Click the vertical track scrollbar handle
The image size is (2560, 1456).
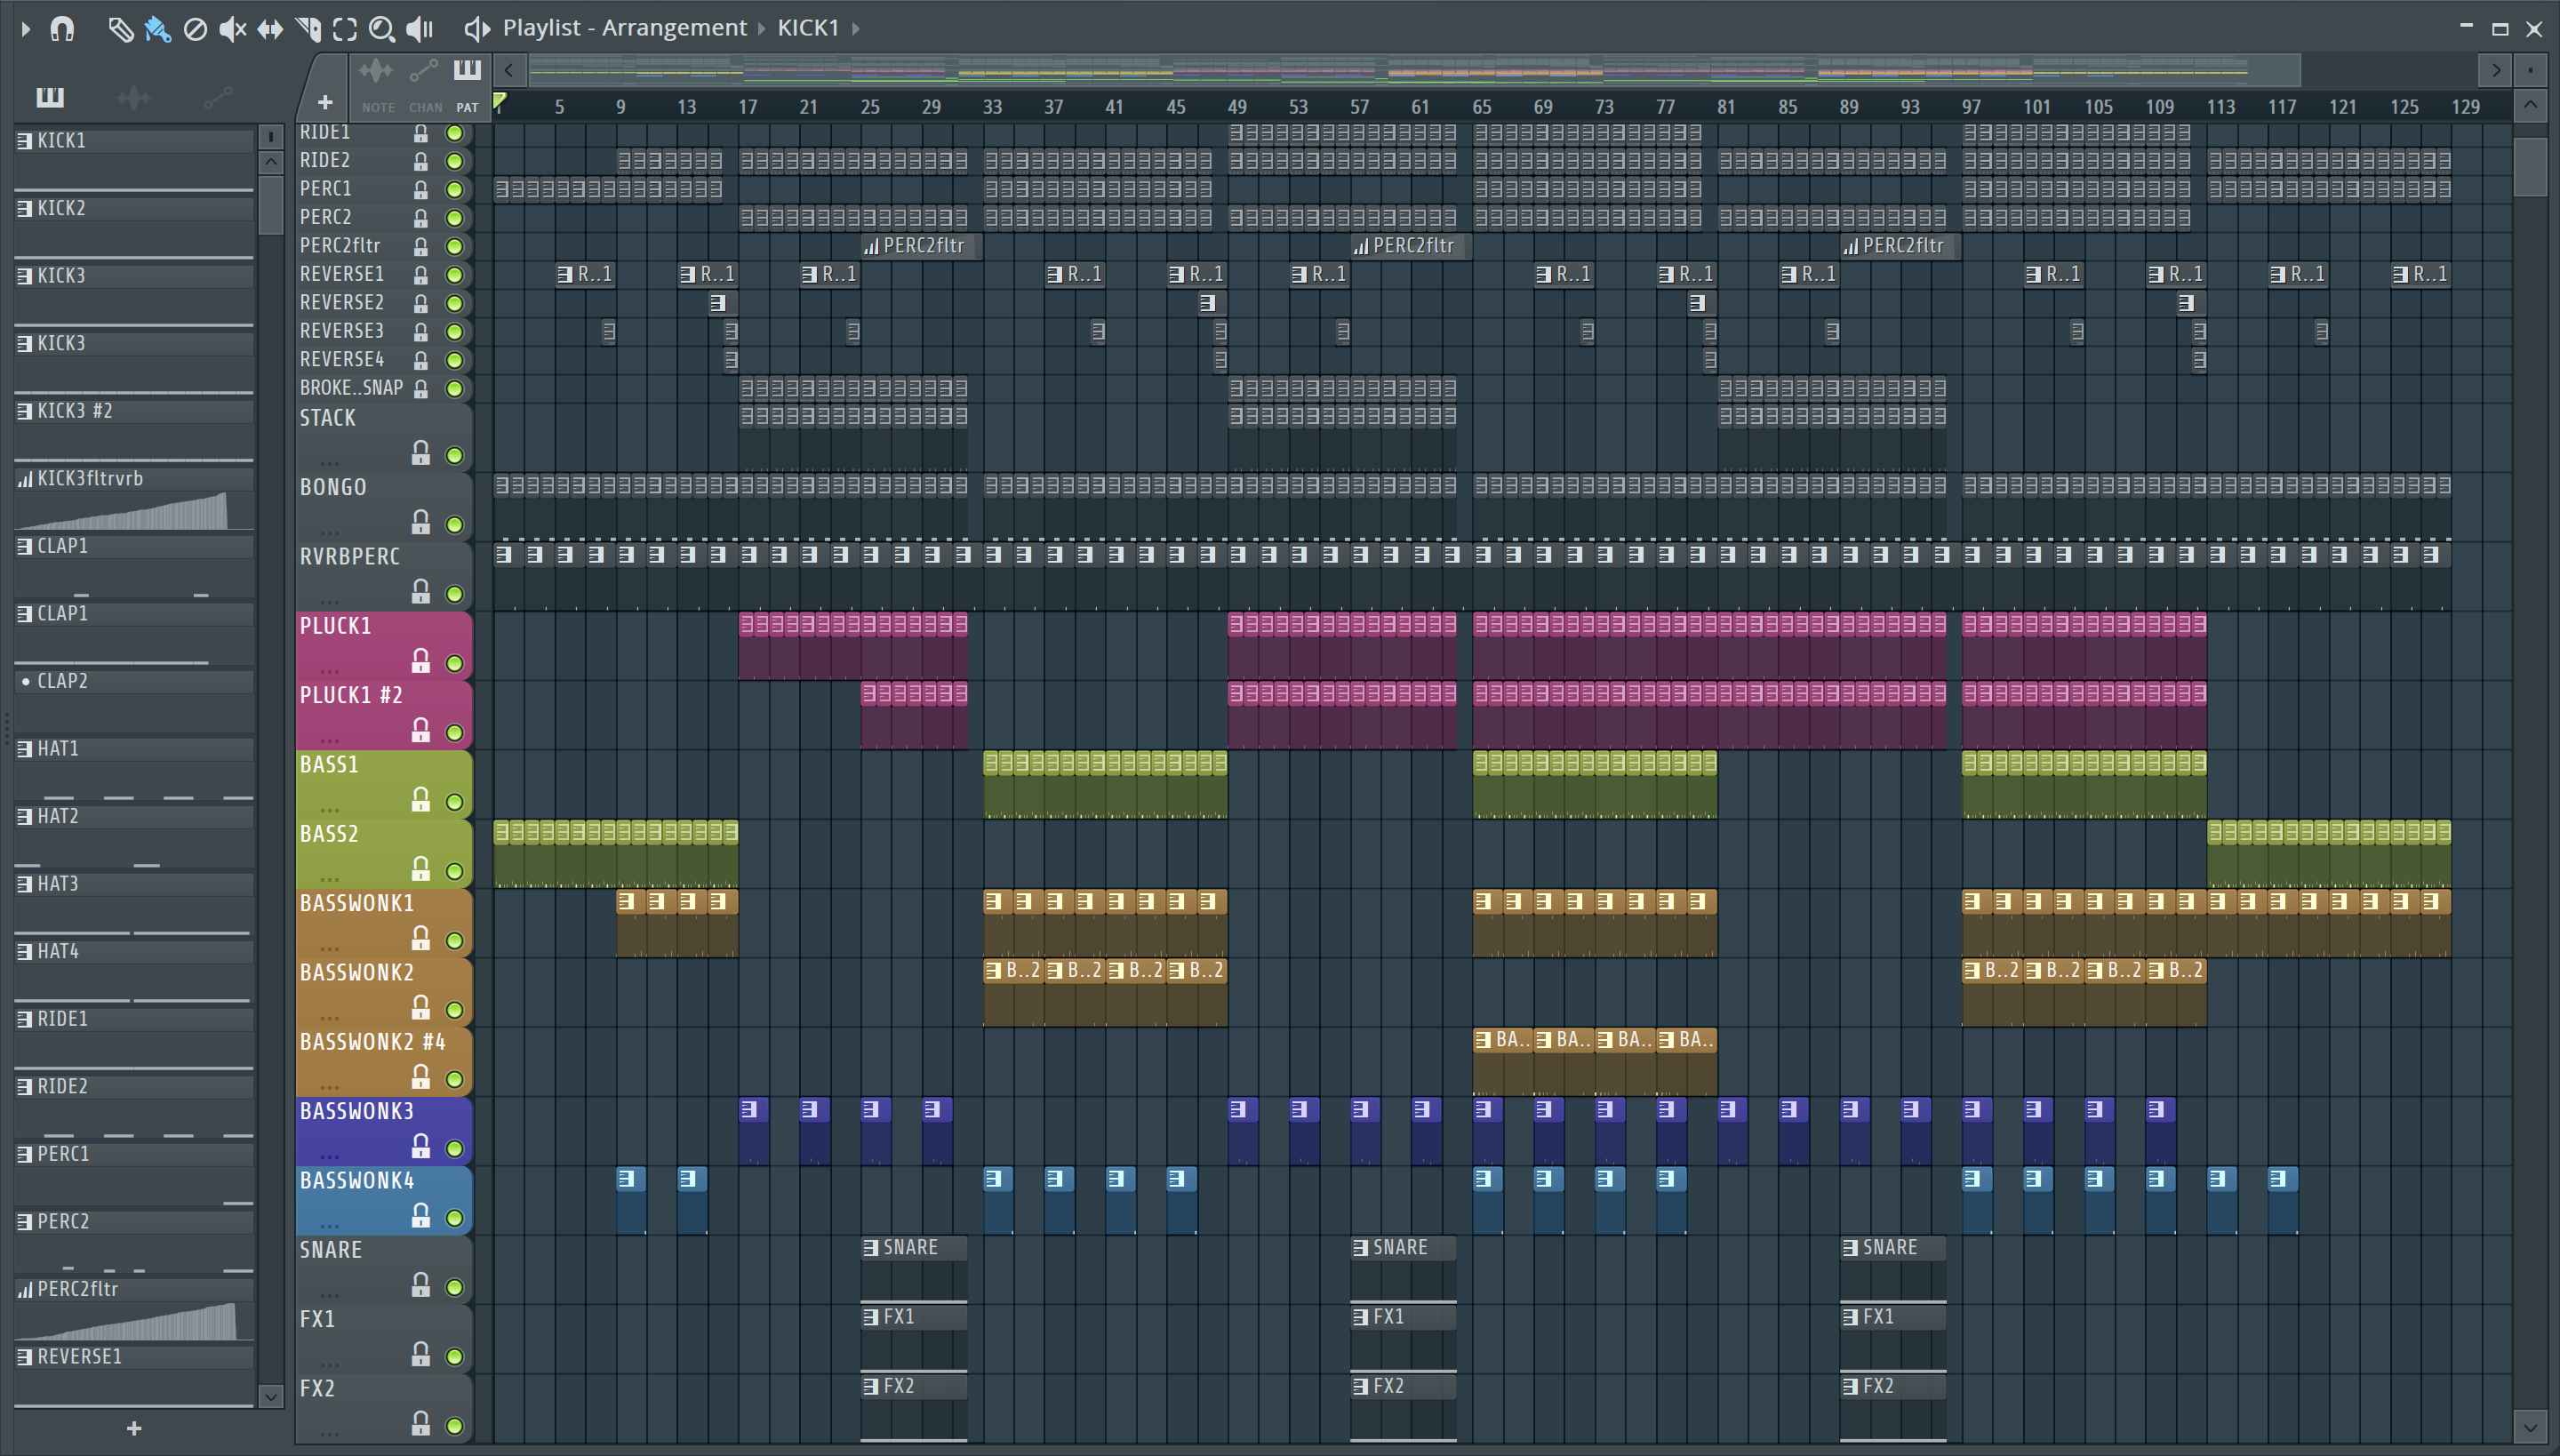(2530, 167)
